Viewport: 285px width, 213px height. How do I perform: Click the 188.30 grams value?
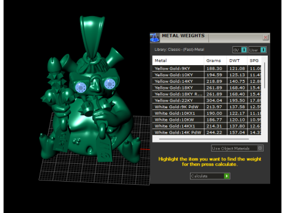[x=214, y=69]
